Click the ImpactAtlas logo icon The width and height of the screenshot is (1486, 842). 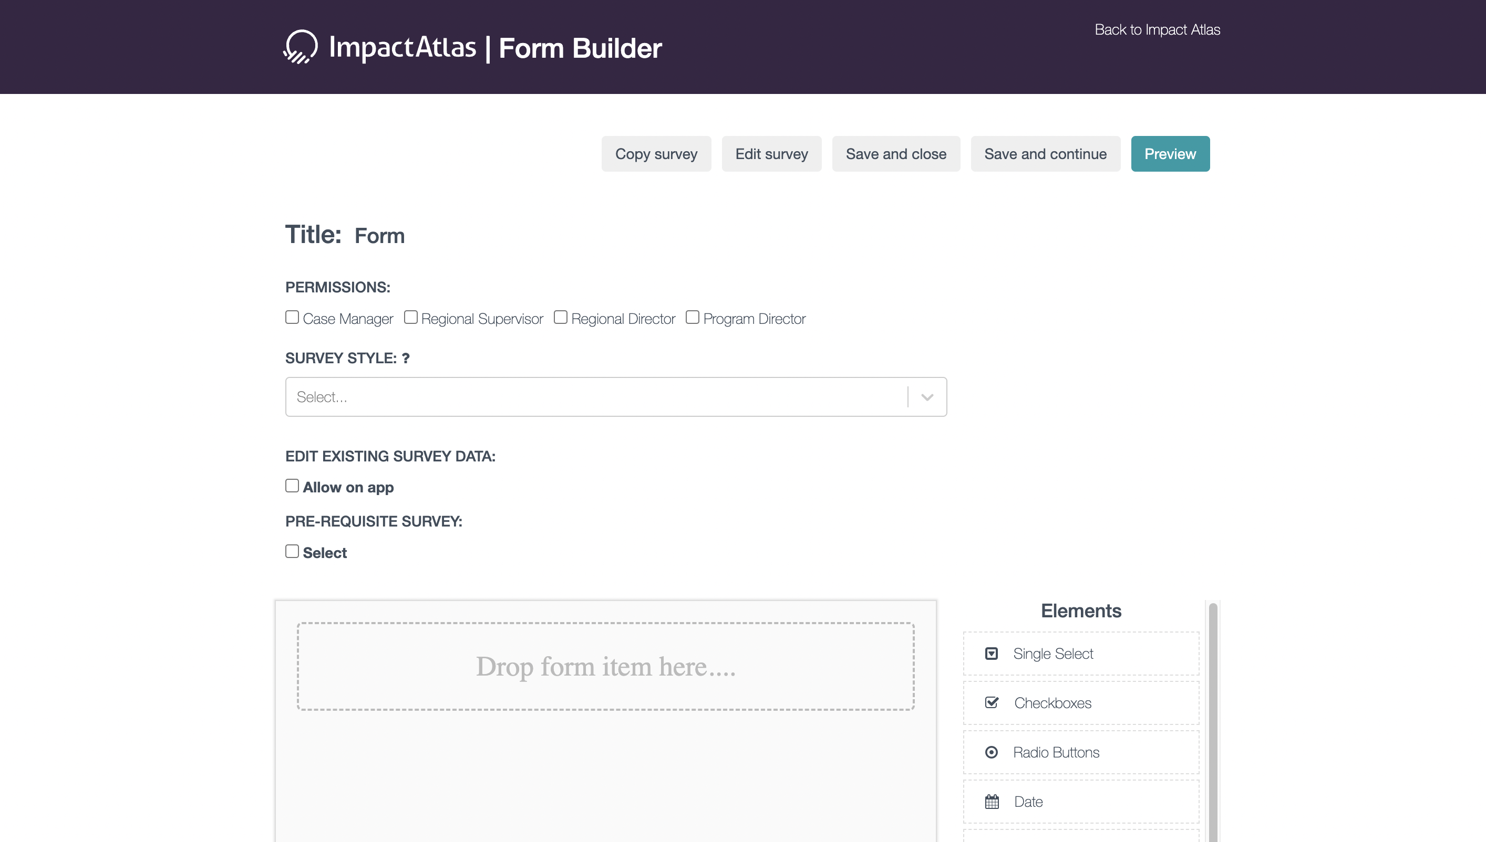[301, 47]
